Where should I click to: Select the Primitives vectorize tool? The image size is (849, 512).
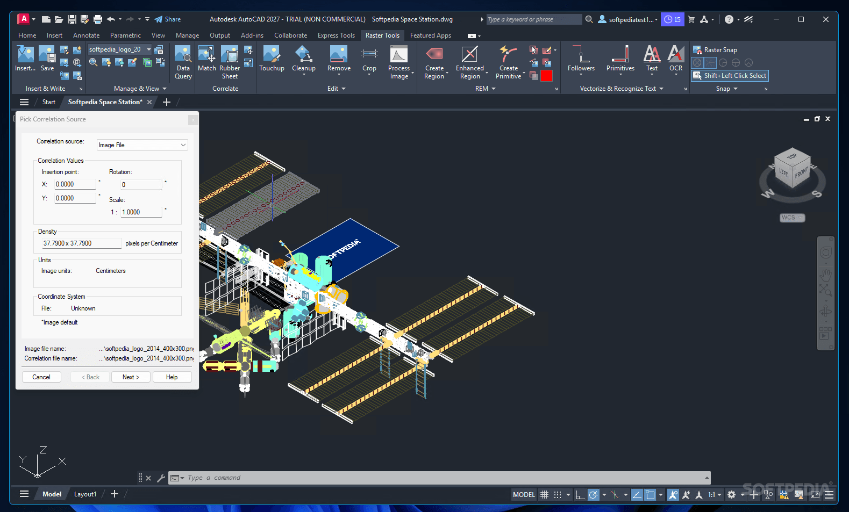coord(620,59)
